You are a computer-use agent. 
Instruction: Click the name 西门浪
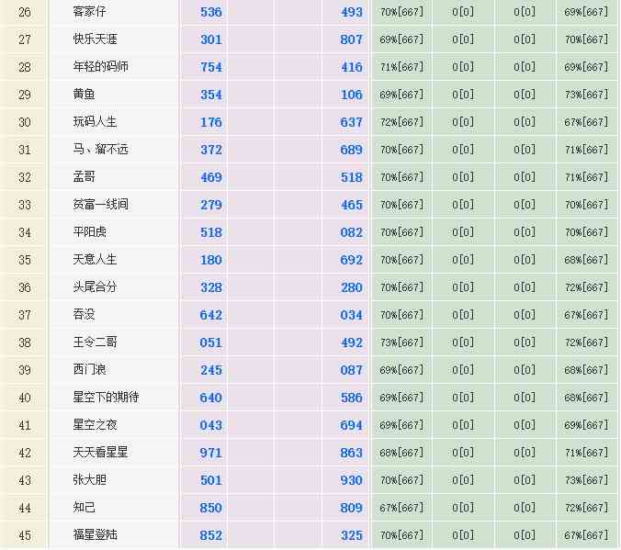90,370
